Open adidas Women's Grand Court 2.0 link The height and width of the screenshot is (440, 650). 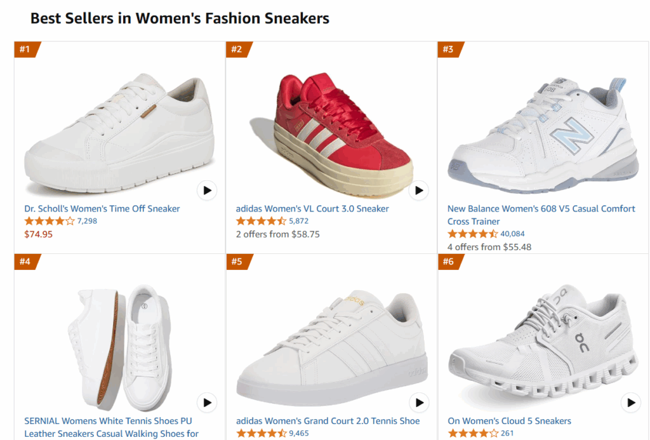point(328,421)
